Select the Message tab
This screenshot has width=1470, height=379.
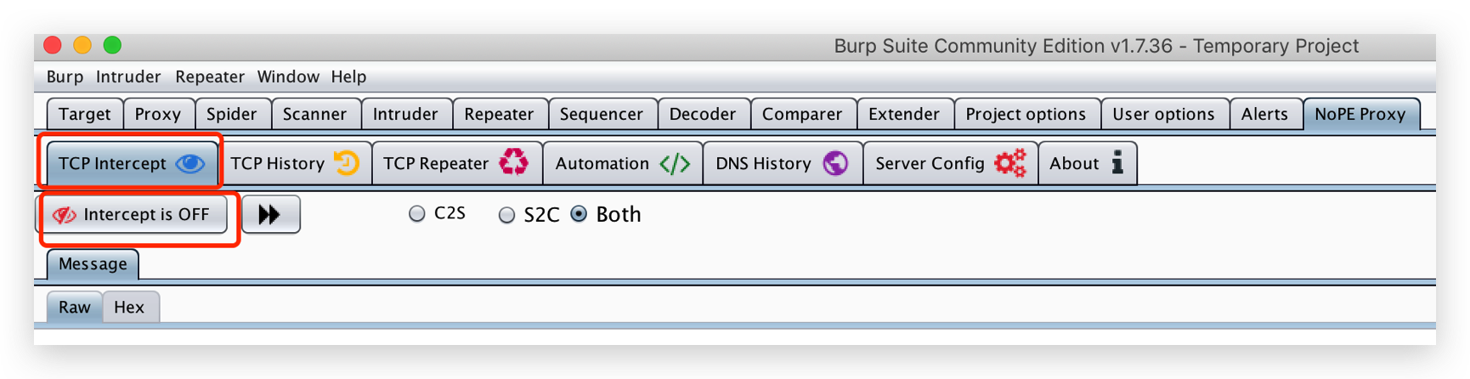(93, 264)
